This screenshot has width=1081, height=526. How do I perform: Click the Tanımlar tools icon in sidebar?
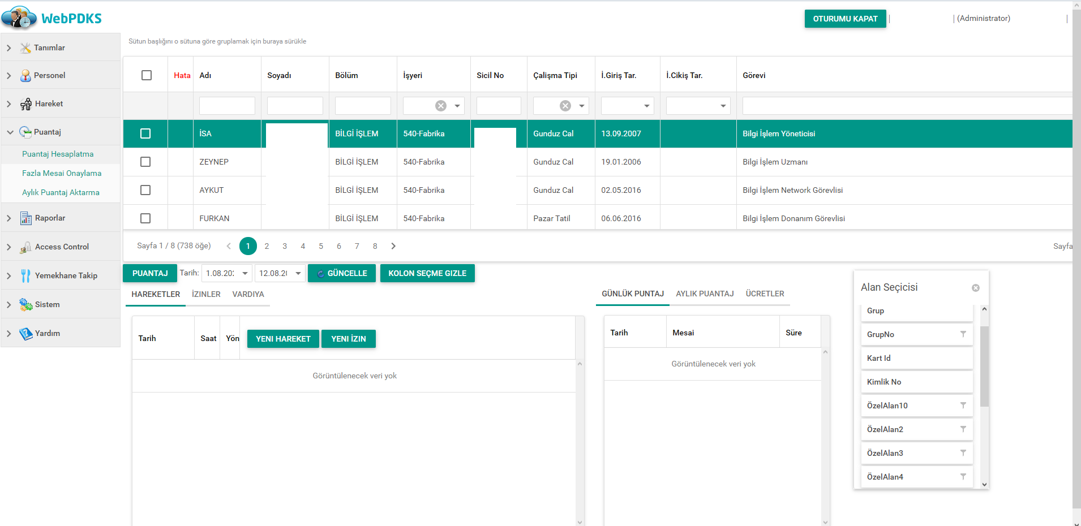coord(25,48)
